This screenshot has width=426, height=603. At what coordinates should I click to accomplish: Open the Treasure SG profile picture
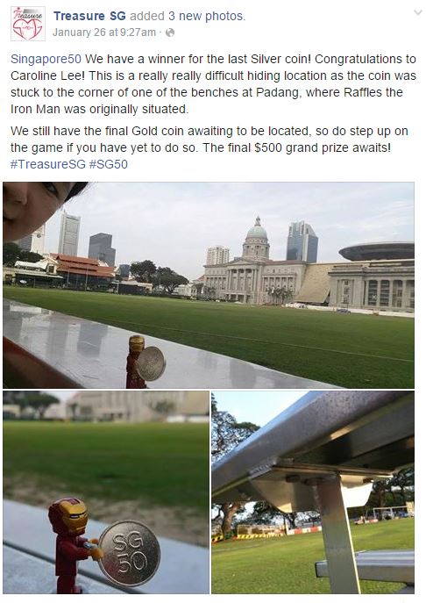28,24
